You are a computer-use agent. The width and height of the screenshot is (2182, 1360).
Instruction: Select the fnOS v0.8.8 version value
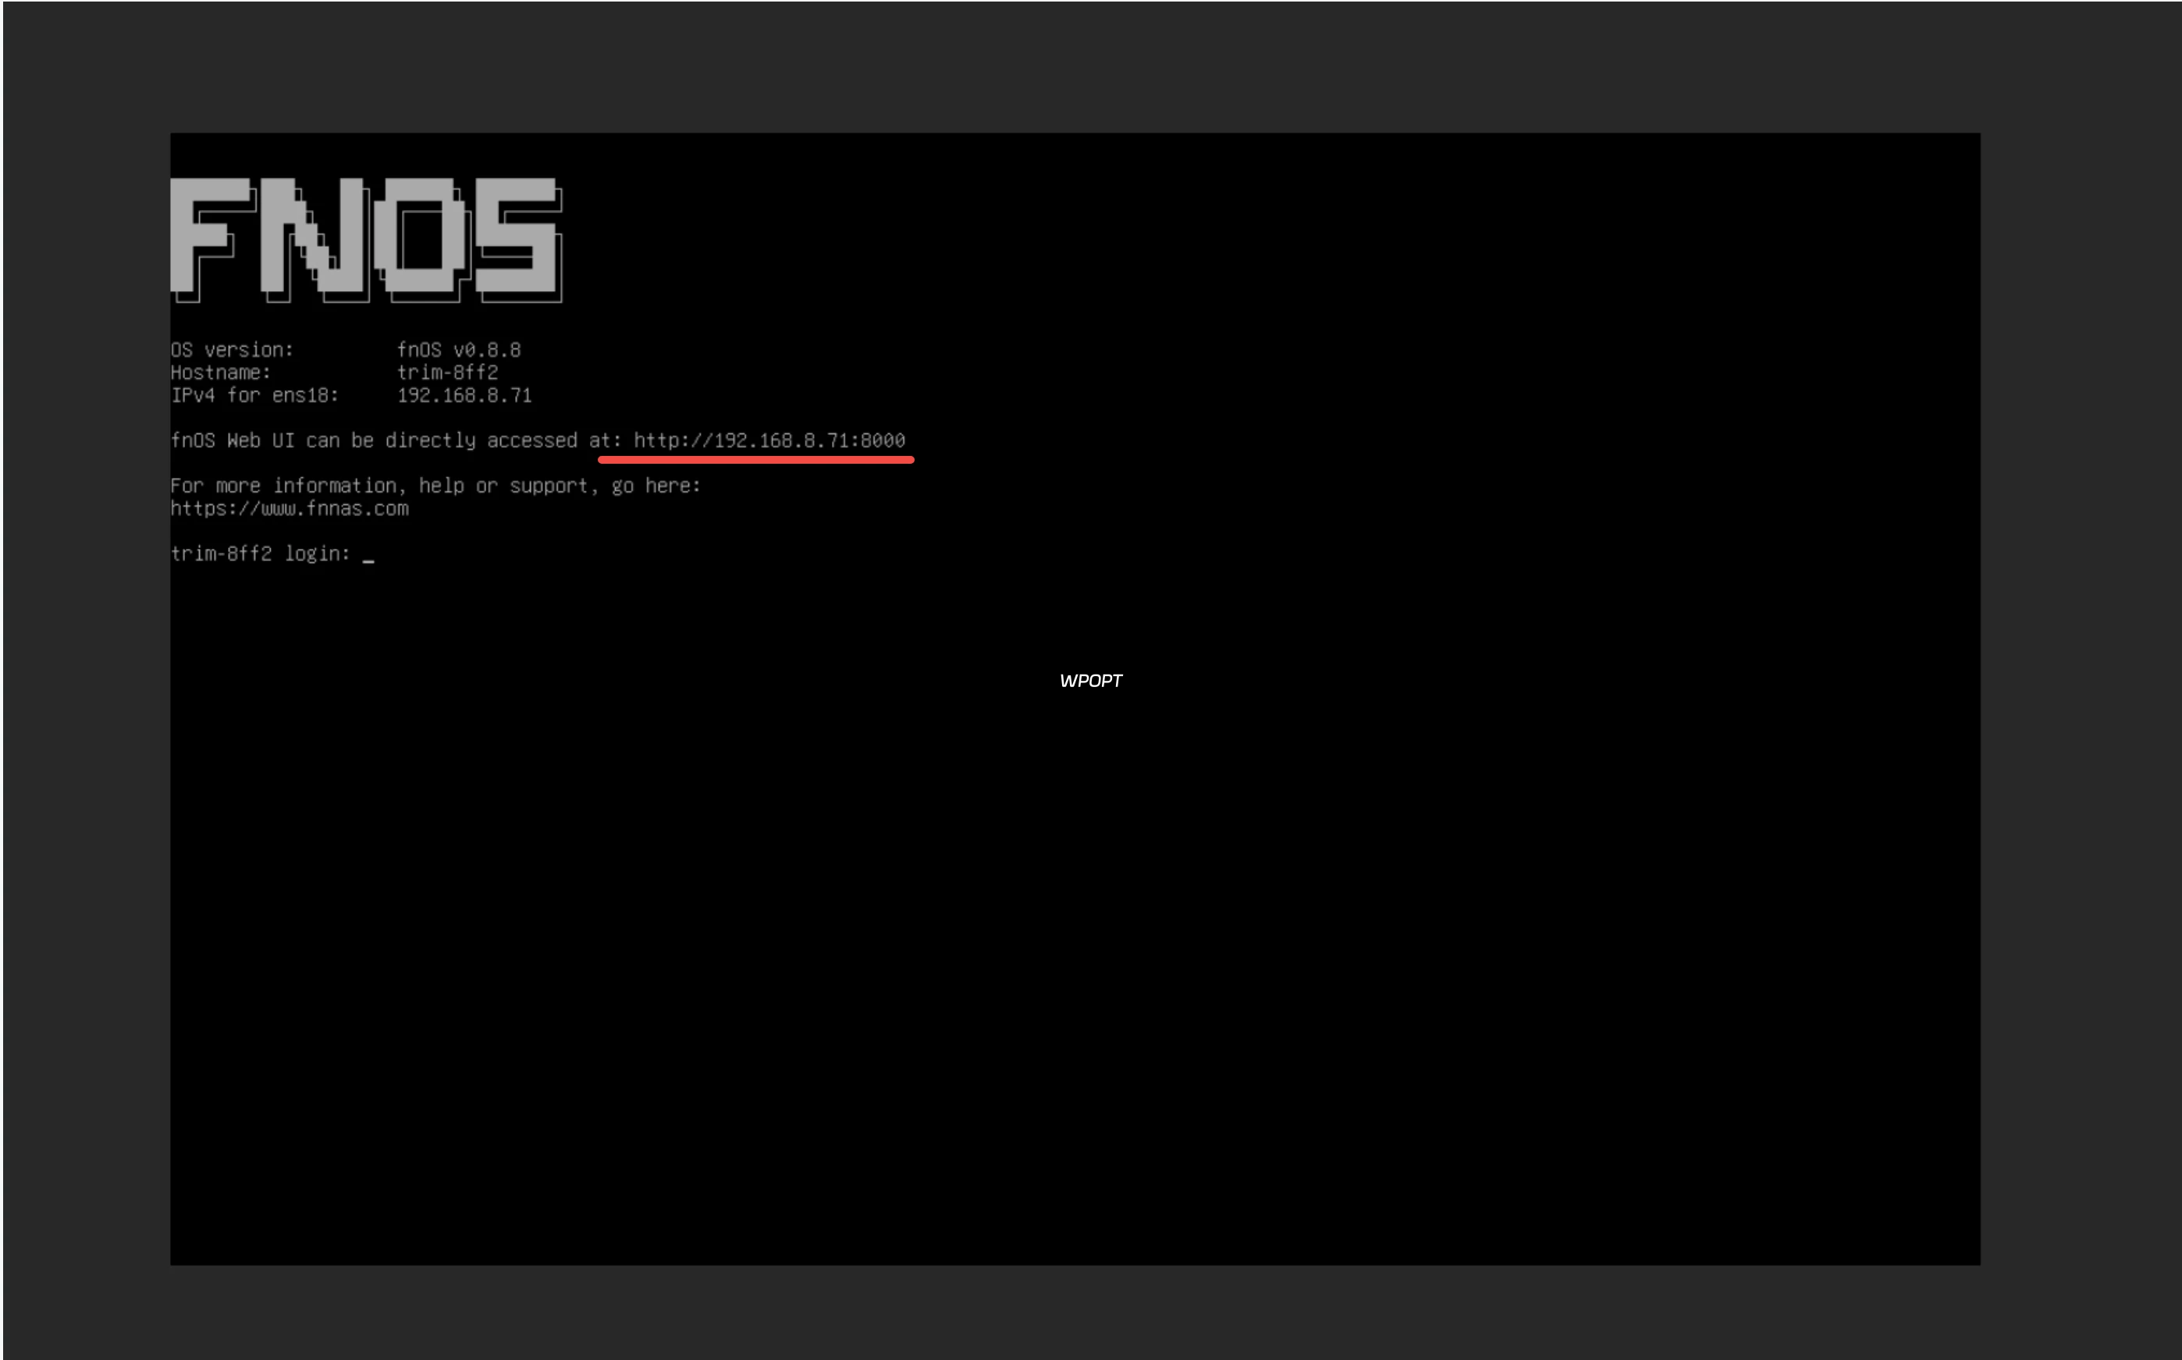pyautogui.click(x=459, y=350)
